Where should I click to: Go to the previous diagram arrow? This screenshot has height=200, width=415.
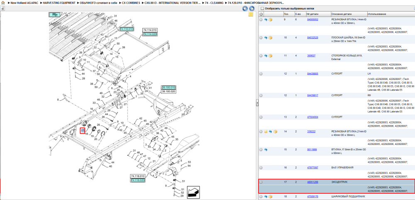tap(245, 8)
